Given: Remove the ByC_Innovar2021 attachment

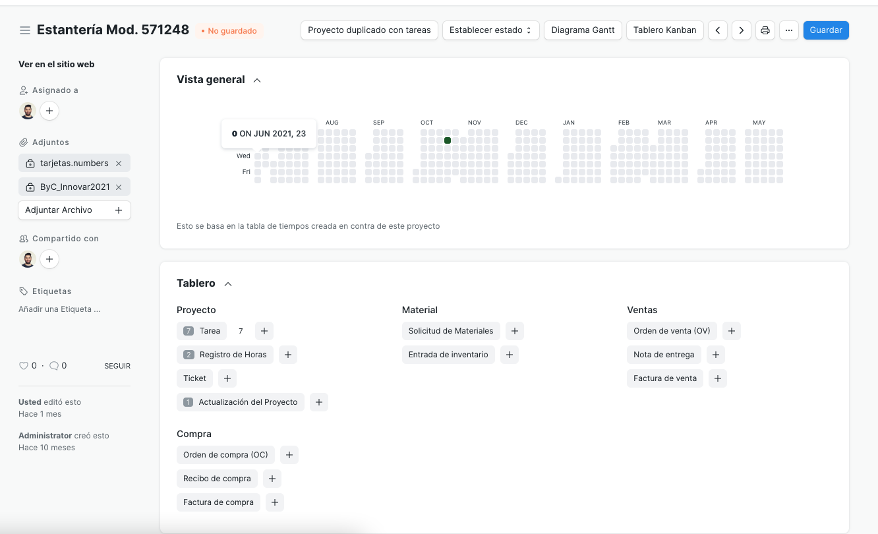Looking at the screenshot, I should 119,187.
